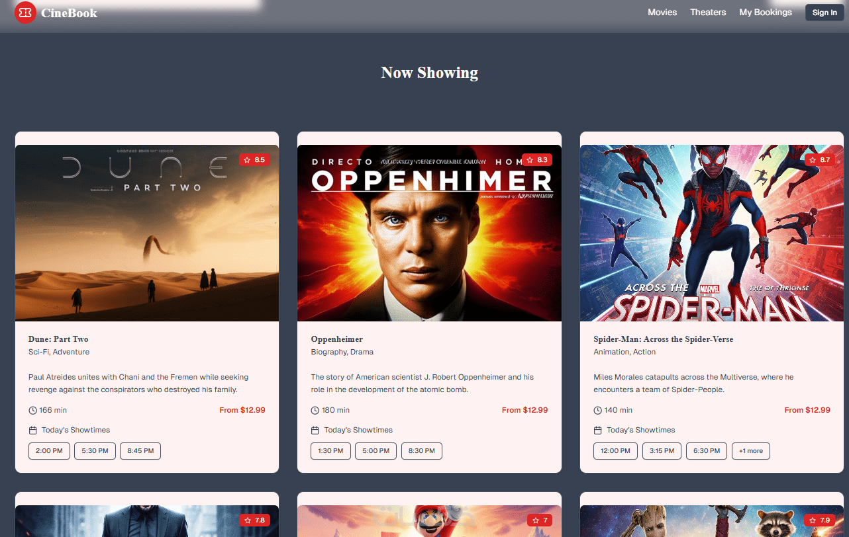This screenshot has height=537, width=849.
Task: Select the 5:00 PM Oppenheimer showtime
Action: [375, 451]
